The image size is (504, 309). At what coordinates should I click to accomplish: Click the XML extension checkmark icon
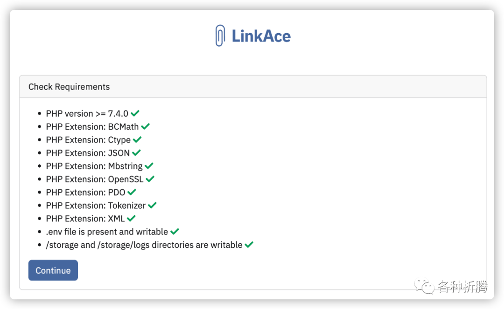click(x=131, y=218)
